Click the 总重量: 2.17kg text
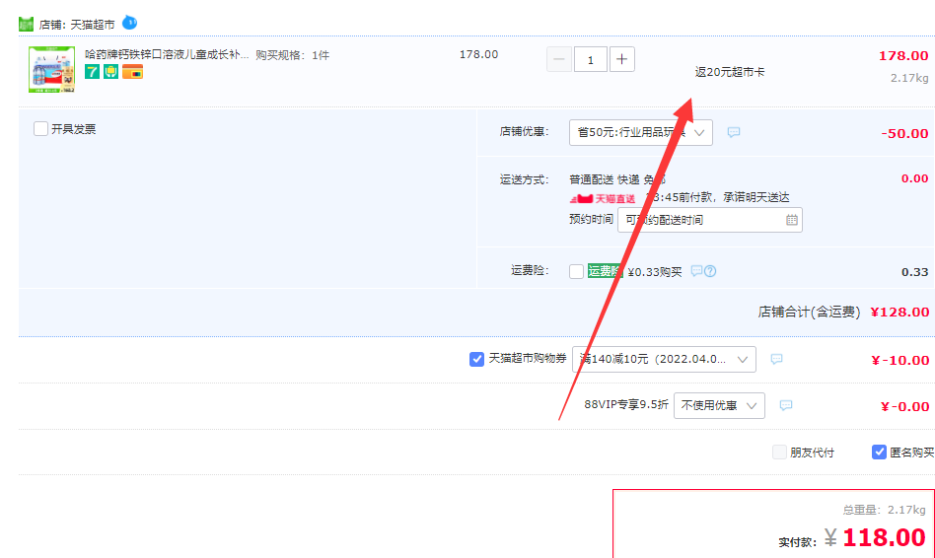Viewport: 935px width, 558px height. [884, 510]
